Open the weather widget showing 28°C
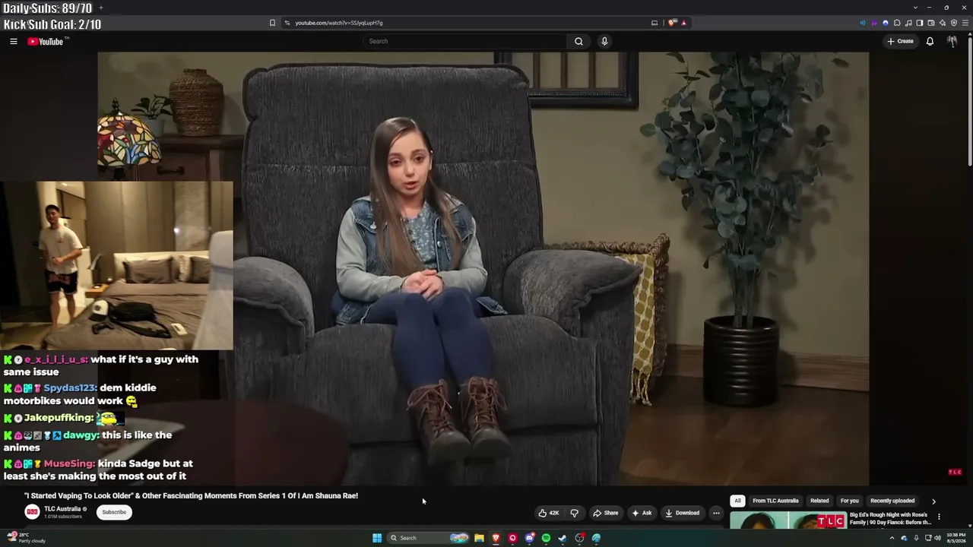The height and width of the screenshot is (547, 973). point(27,538)
